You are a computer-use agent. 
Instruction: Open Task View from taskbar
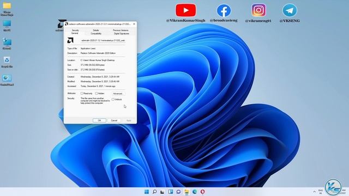coord(163,192)
